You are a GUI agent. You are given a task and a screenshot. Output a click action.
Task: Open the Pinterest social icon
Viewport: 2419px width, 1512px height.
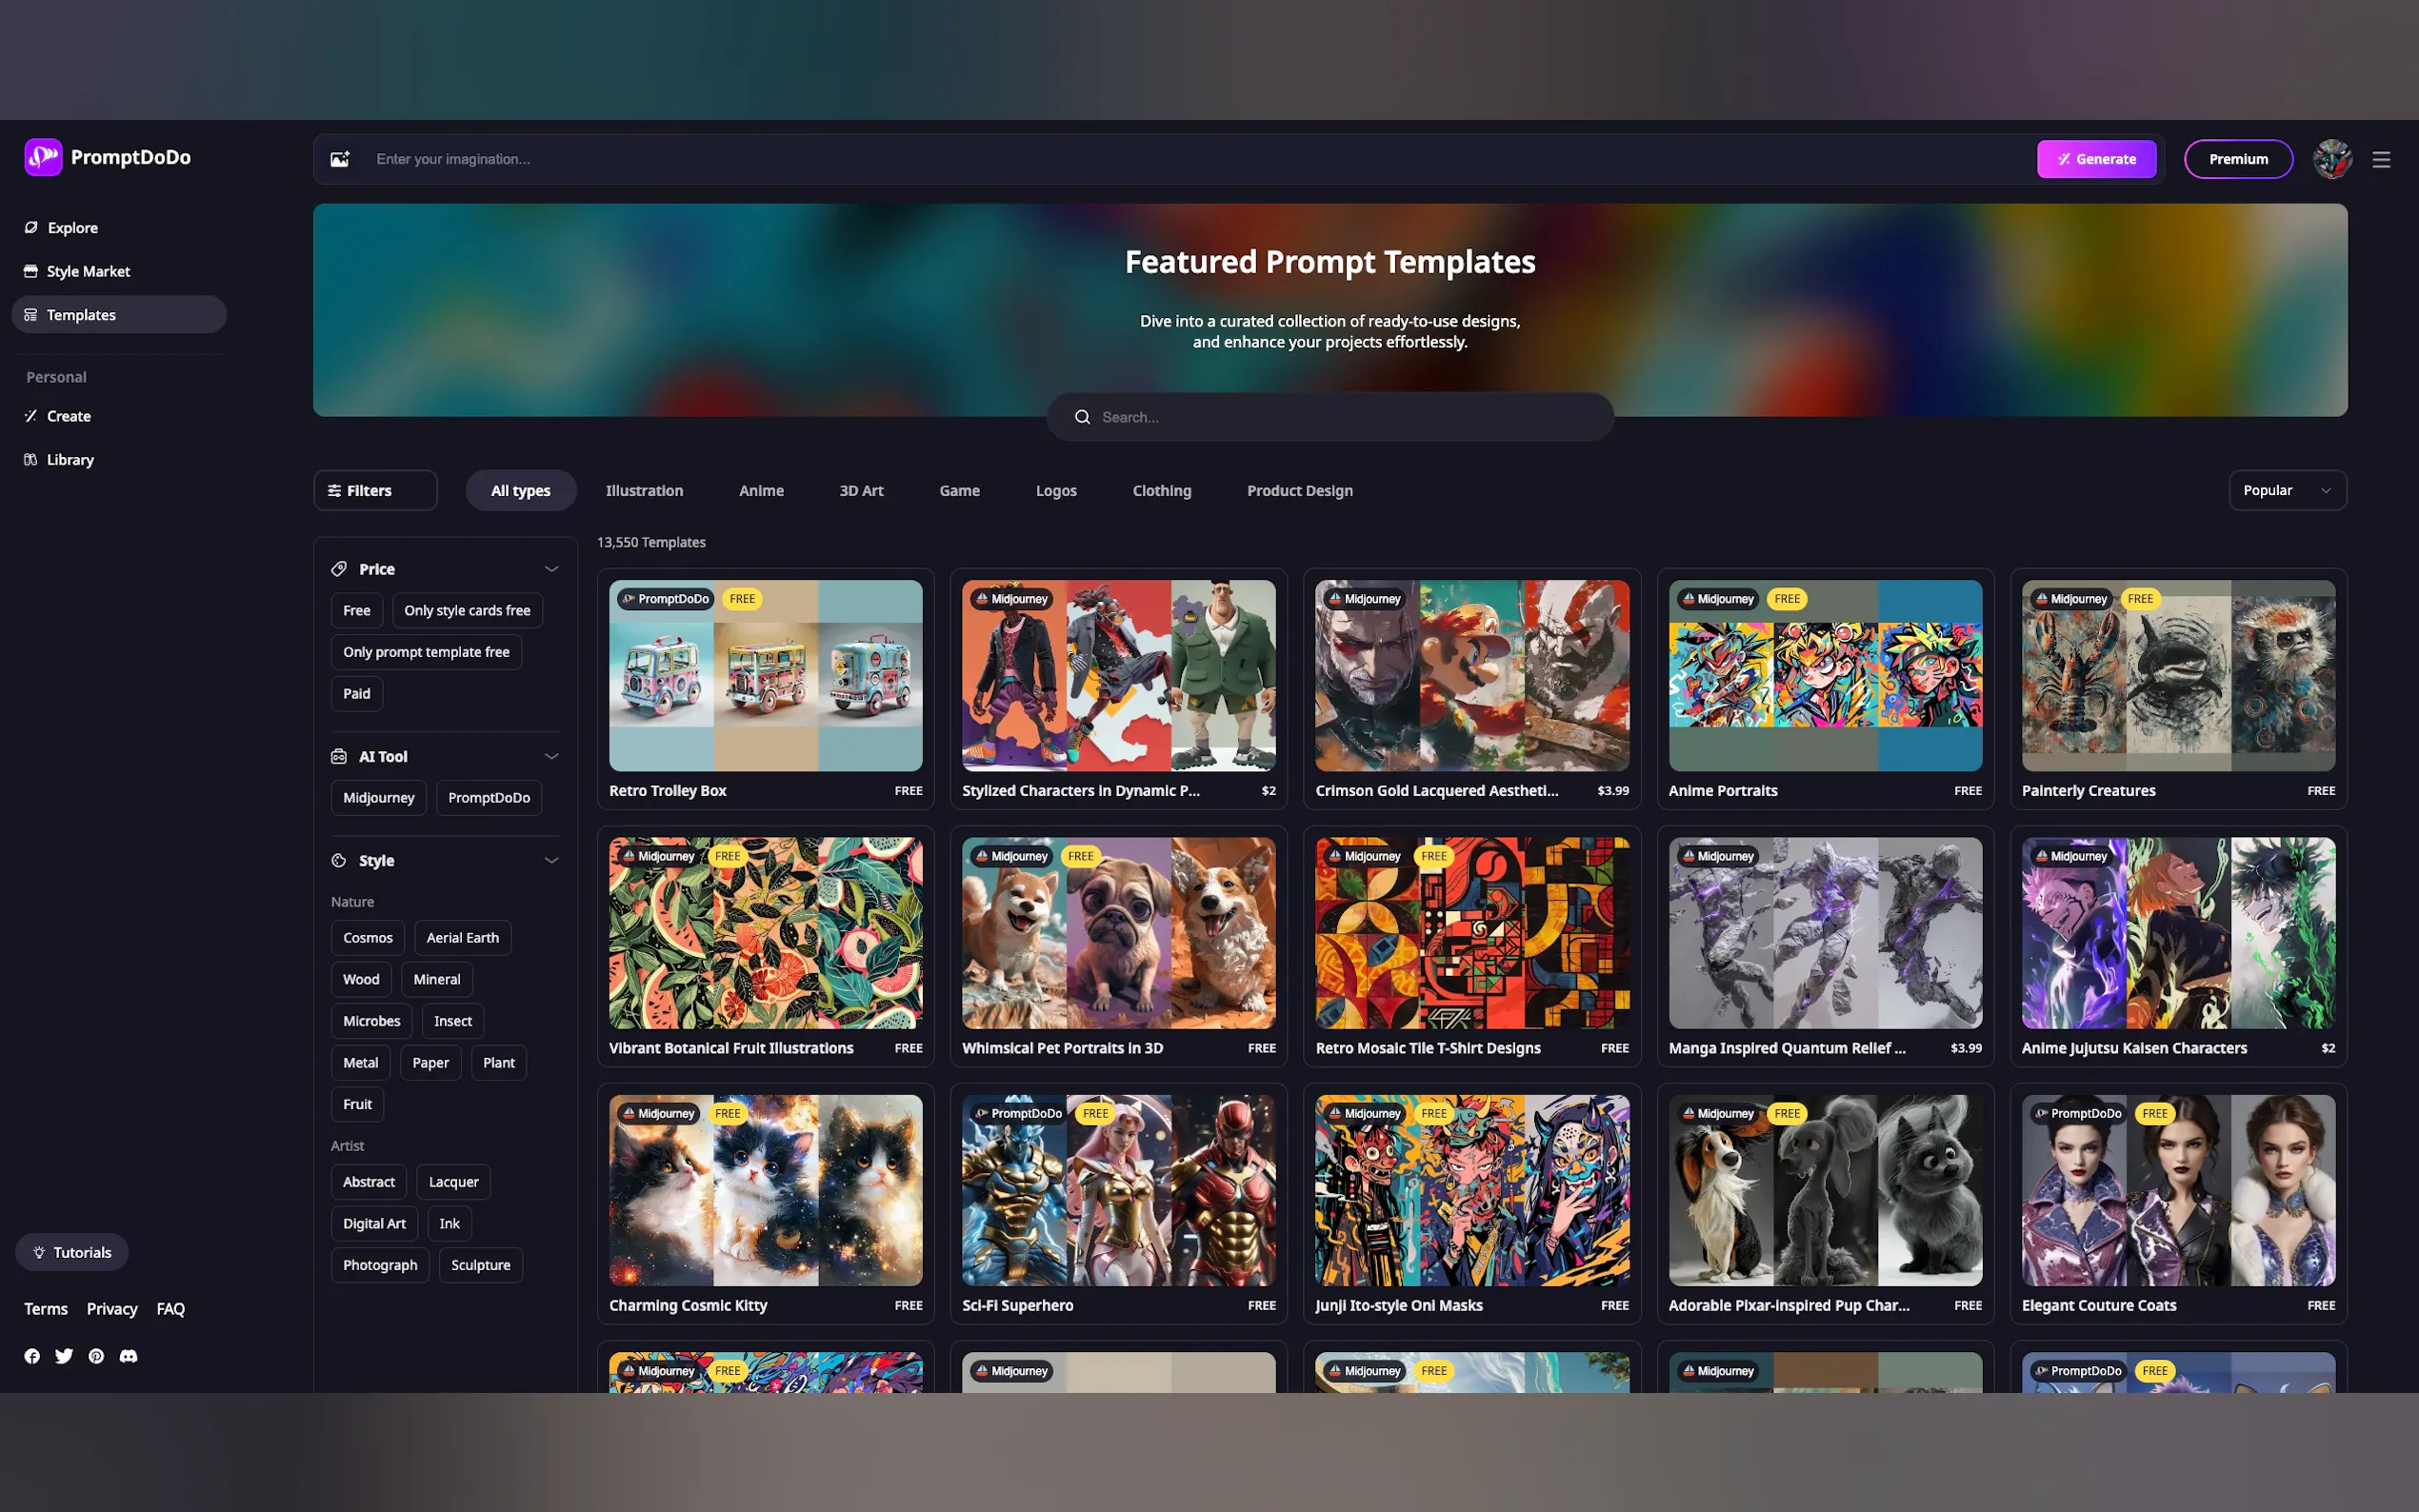click(96, 1356)
